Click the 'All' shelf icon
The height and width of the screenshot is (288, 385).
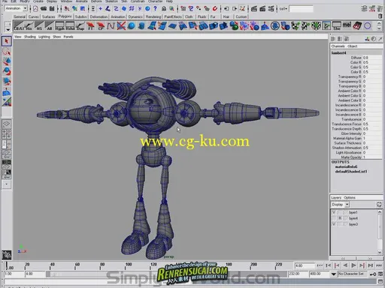tap(50, 25)
